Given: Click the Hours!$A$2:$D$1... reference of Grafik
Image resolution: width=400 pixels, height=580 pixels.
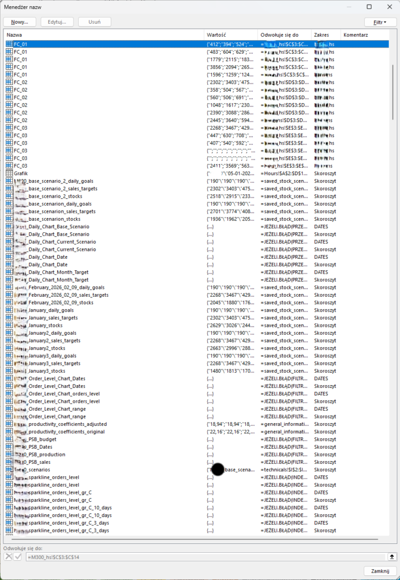Looking at the screenshot, I should pyautogui.click(x=284, y=173).
